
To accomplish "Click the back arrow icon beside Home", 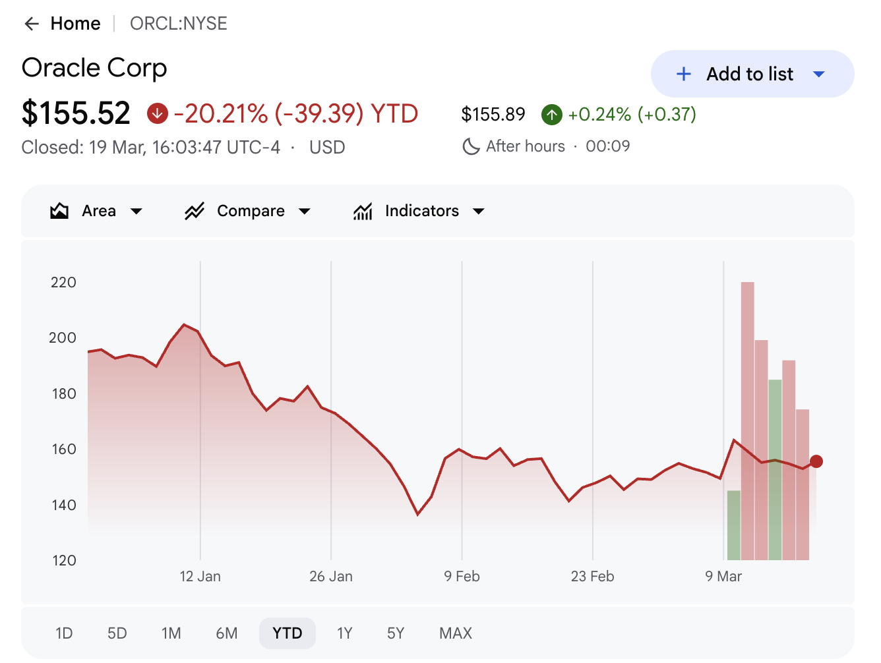I will coord(32,24).
